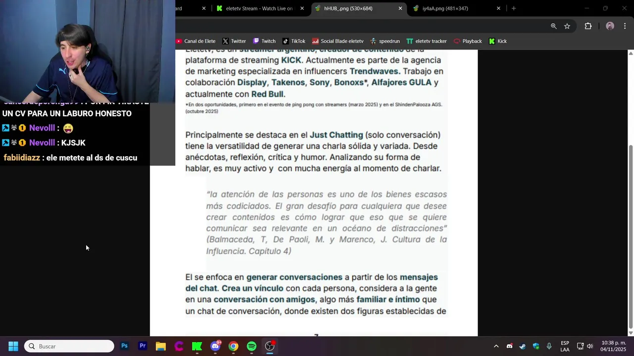Image resolution: width=634 pixels, height=356 pixels.
Task: Open the Playback bookmark
Action: [x=468, y=41]
